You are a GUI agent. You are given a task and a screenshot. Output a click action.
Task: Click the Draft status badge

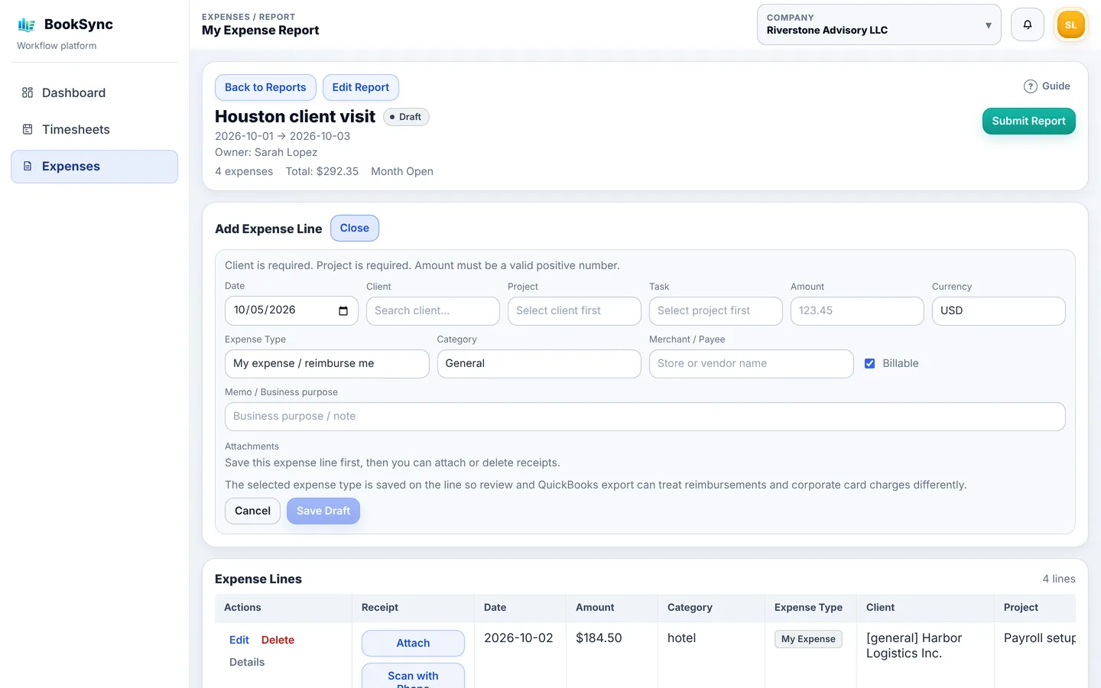[x=406, y=117]
